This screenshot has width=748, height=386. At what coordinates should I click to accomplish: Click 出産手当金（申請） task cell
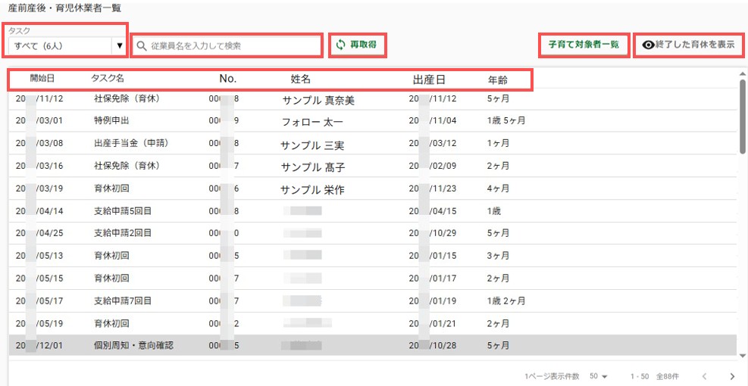pyautogui.click(x=133, y=143)
